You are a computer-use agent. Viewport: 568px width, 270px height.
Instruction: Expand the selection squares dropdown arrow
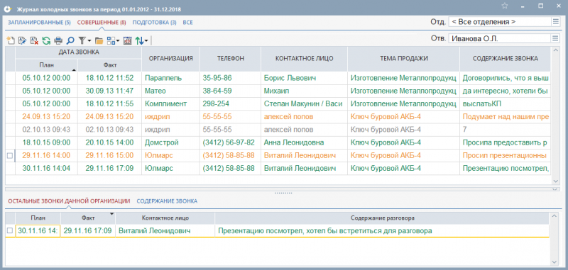(118, 41)
